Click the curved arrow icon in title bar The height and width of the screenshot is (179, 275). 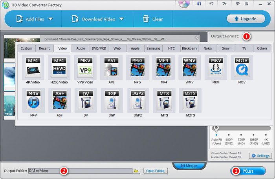pyautogui.click(x=224, y=4)
